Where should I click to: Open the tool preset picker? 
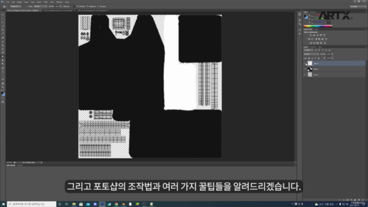(5, 6)
